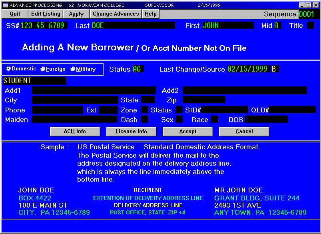Click the sample text '2493 1ST AVE'

point(238,205)
